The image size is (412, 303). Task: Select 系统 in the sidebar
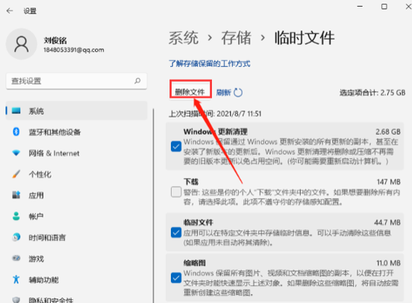[76, 111]
